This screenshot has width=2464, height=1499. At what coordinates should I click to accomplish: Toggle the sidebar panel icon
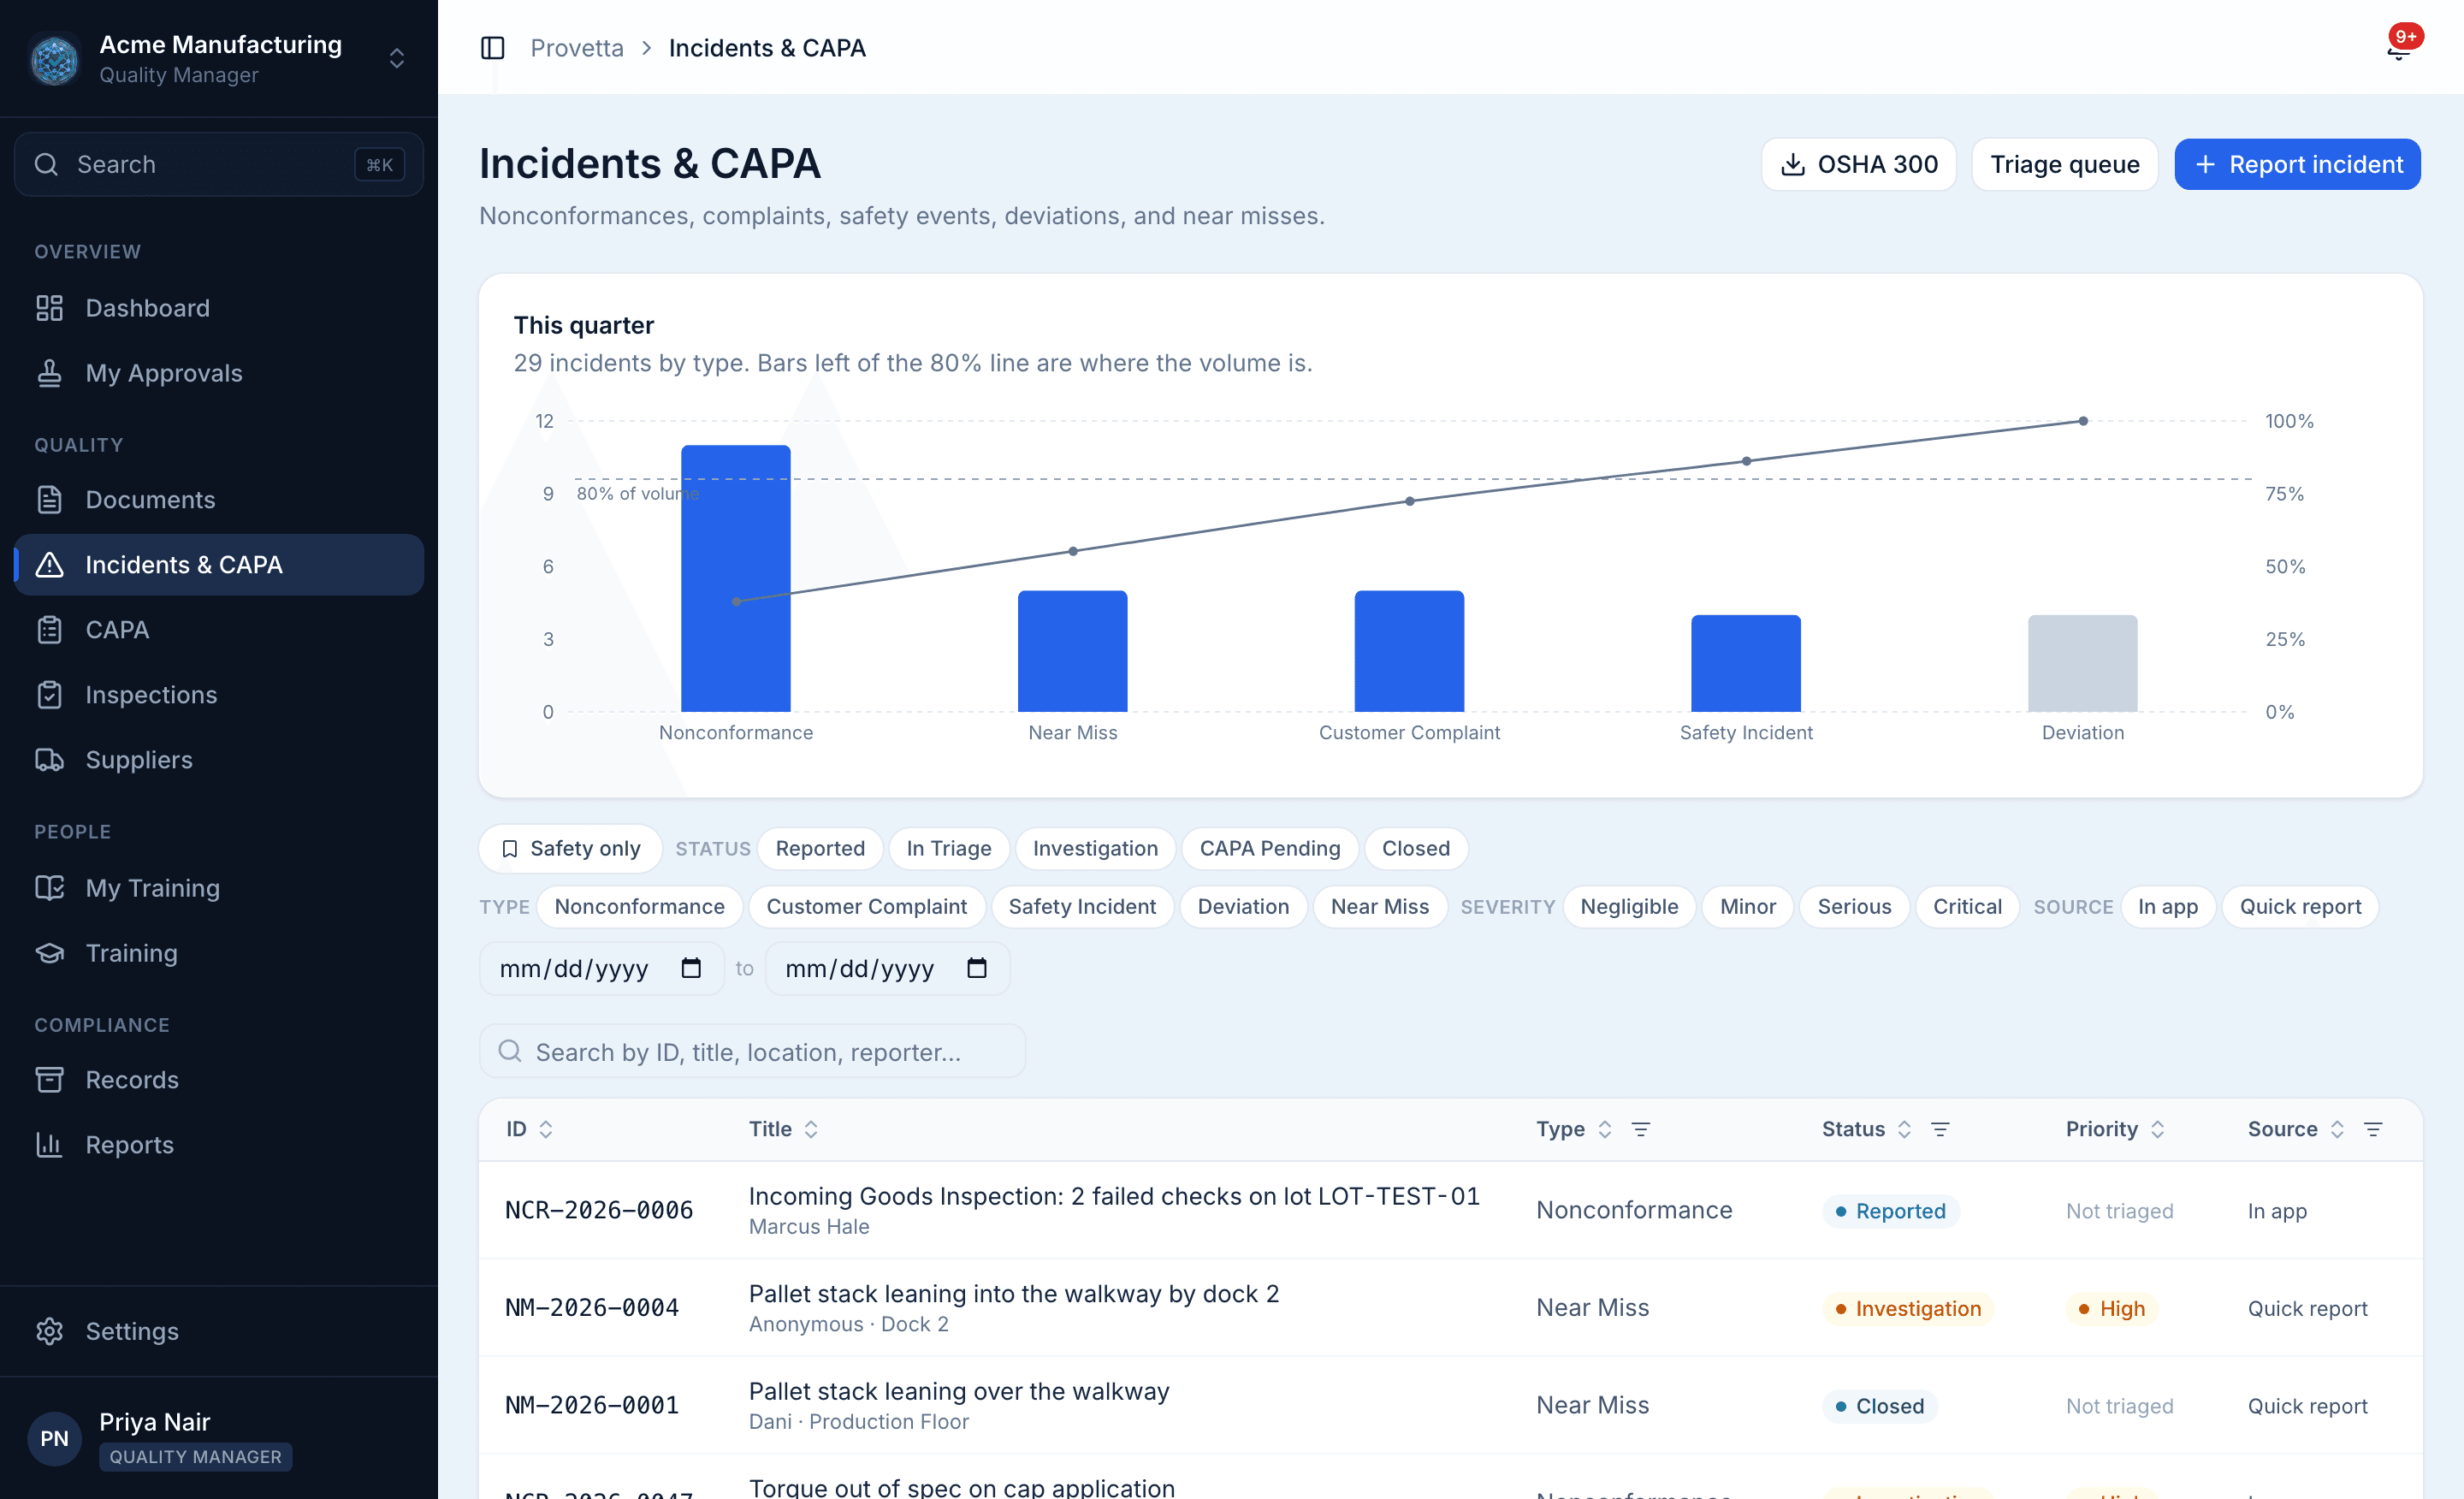pos(492,48)
